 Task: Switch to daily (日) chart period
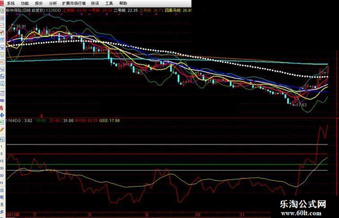tap(2, 190)
